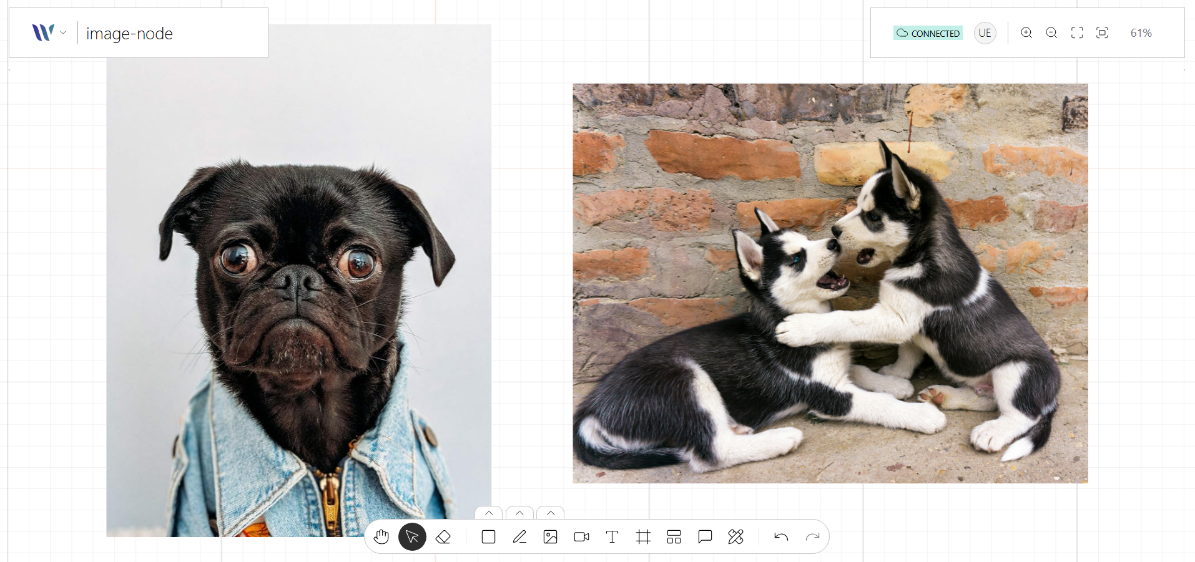The height and width of the screenshot is (562, 1195).
Task: Expand the workspace menu beside the W logo
Action: pyautogui.click(x=63, y=32)
